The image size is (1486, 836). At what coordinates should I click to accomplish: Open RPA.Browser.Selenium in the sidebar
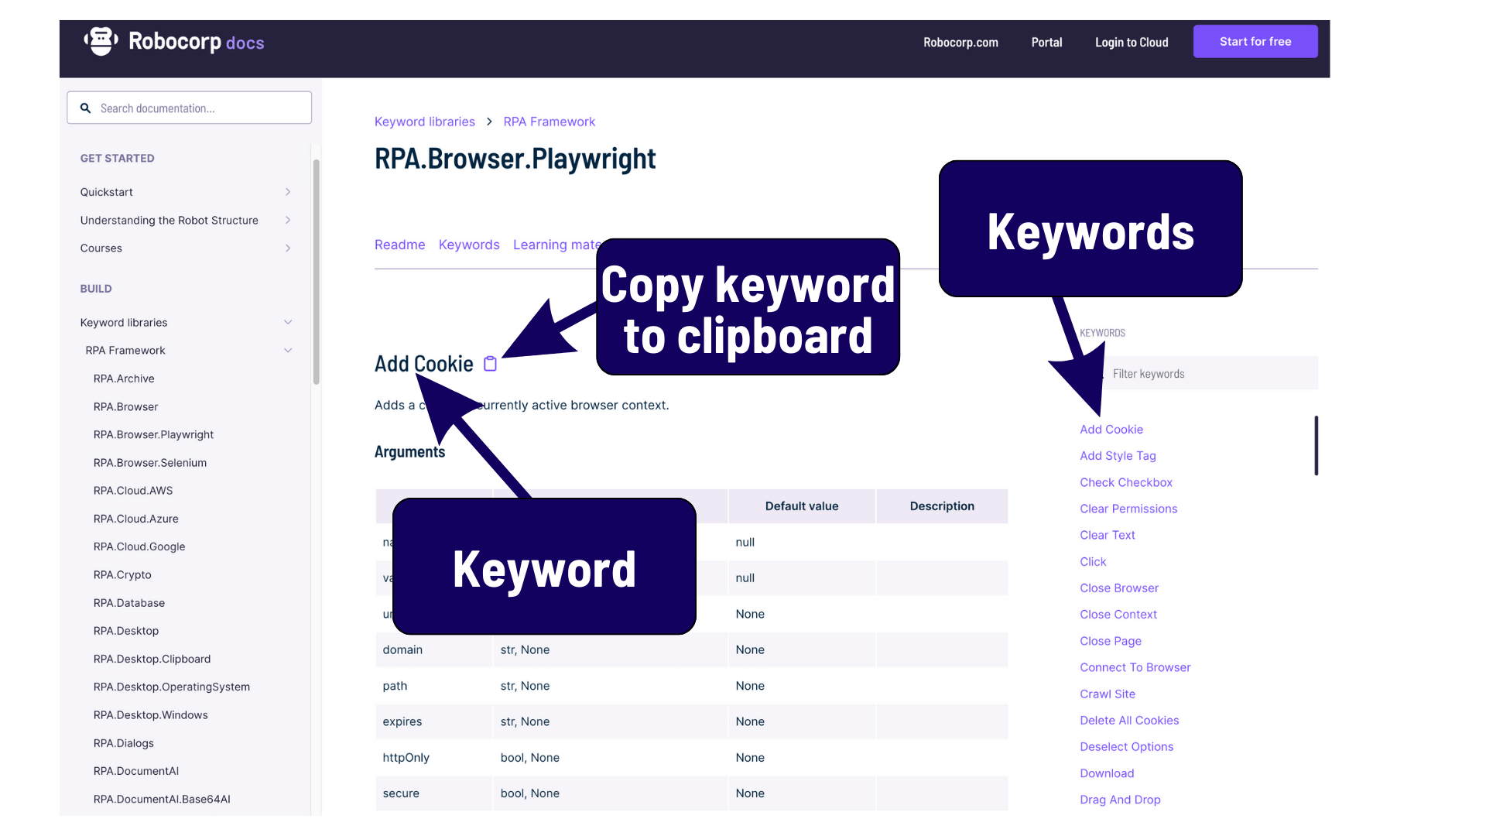pos(150,463)
